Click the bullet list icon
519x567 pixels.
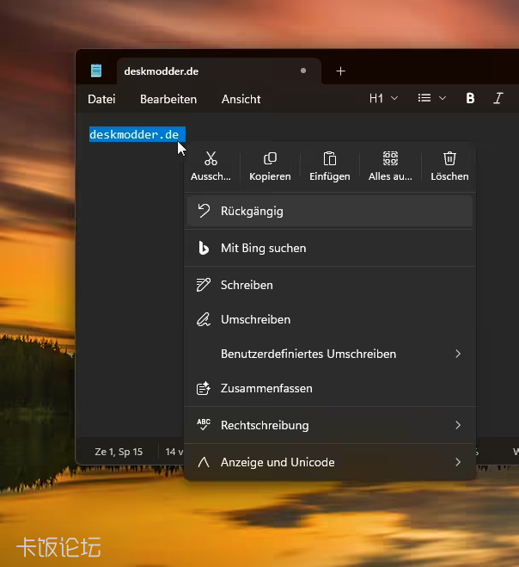[424, 98]
